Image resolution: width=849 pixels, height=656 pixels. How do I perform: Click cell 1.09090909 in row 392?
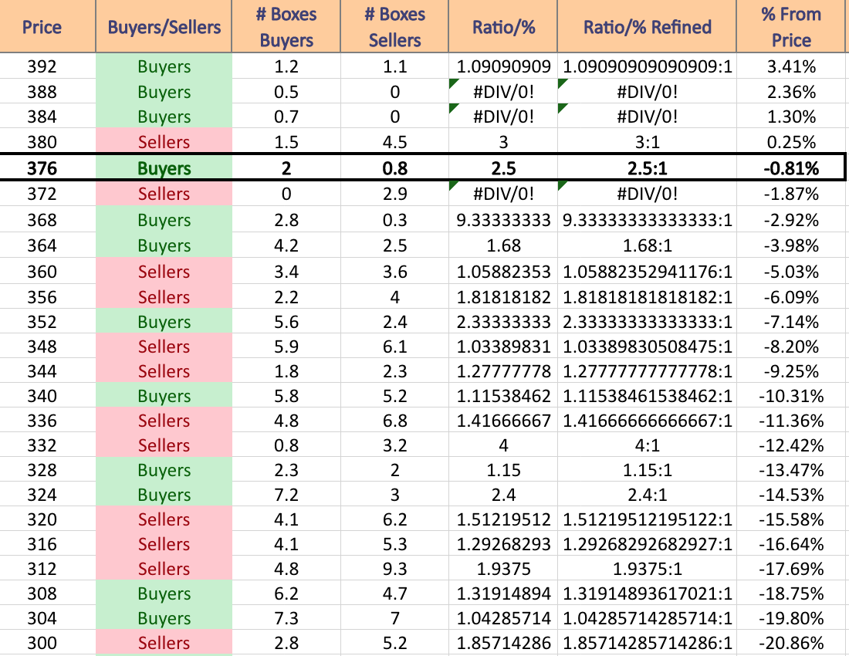coord(503,66)
